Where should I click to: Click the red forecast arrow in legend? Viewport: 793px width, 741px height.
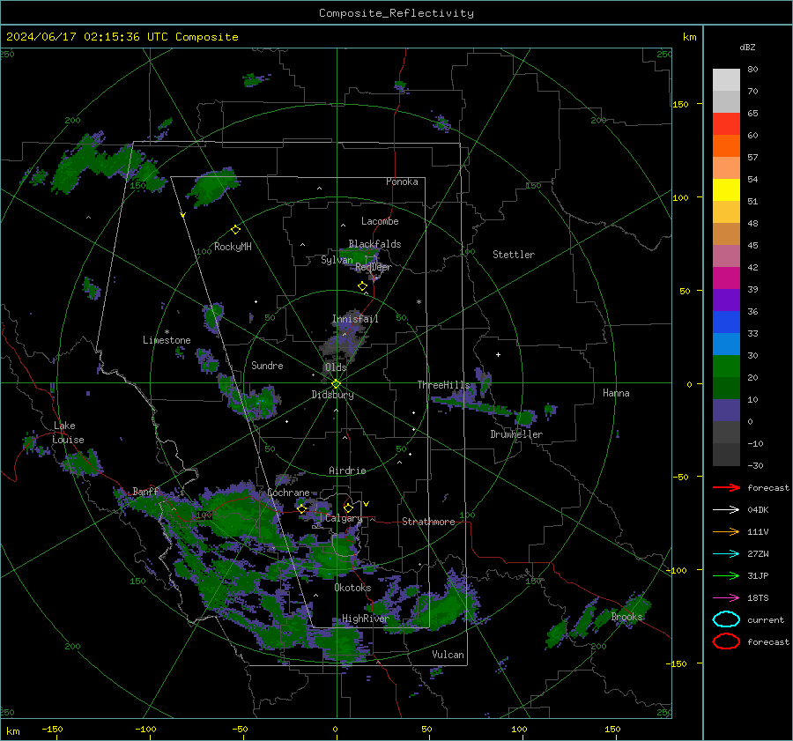pos(726,487)
